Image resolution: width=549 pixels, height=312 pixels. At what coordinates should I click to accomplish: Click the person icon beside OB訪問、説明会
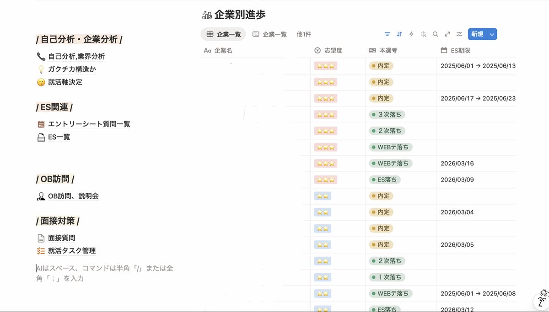point(41,196)
